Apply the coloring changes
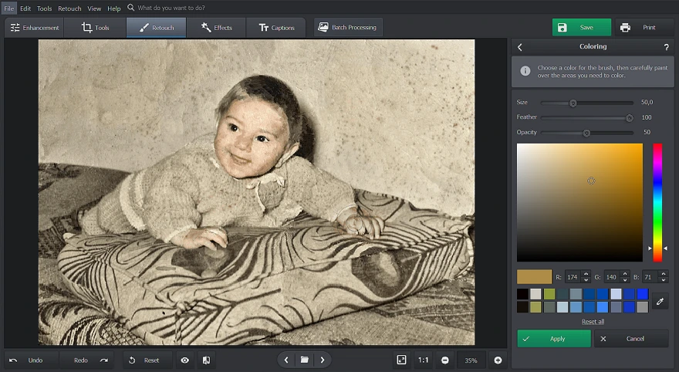Viewport: 679px width, 372px height. (554, 339)
